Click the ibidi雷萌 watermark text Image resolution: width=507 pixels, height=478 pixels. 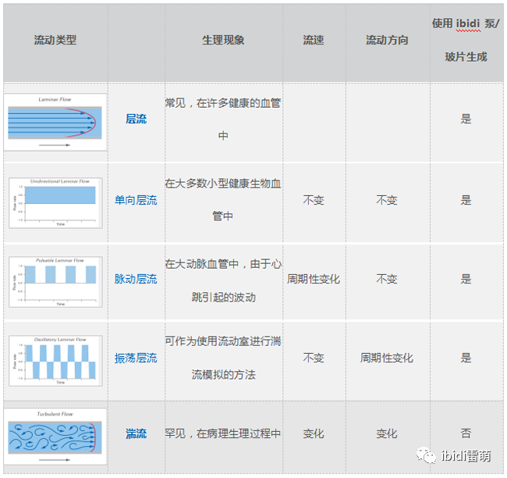click(x=465, y=455)
